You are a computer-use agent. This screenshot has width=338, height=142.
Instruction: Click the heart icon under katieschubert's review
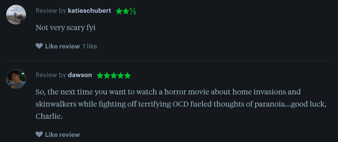click(x=39, y=46)
